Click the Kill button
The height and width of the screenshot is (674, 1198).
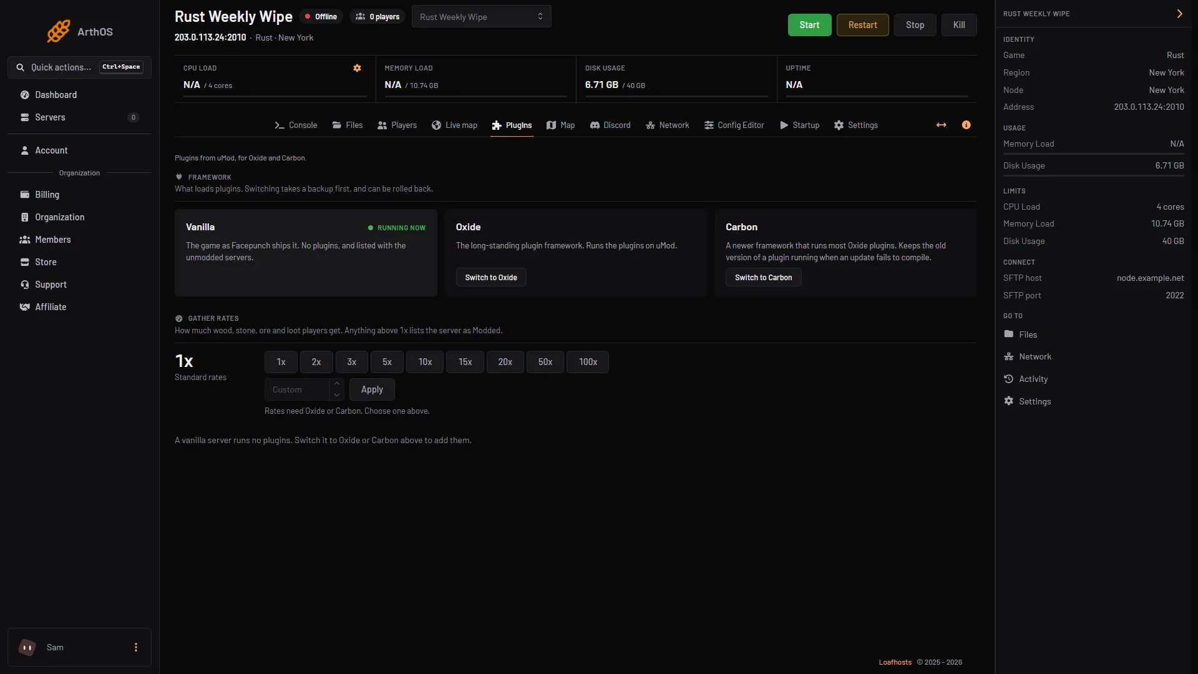[959, 25]
